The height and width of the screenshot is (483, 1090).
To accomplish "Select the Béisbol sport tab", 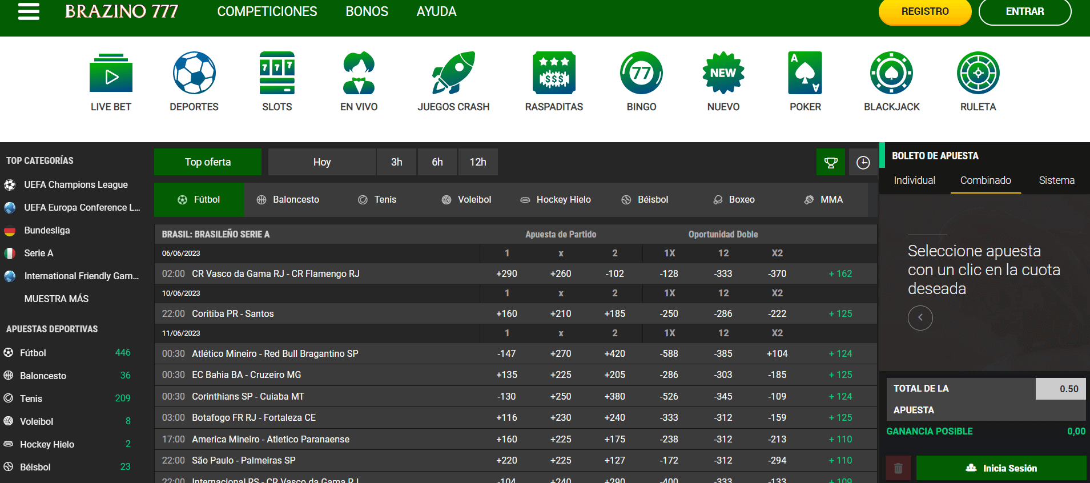I will coord(645,200).
